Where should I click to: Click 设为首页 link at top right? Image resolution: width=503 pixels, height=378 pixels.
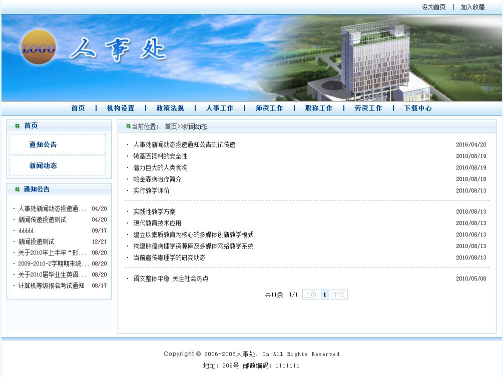(x=434, y=7)
